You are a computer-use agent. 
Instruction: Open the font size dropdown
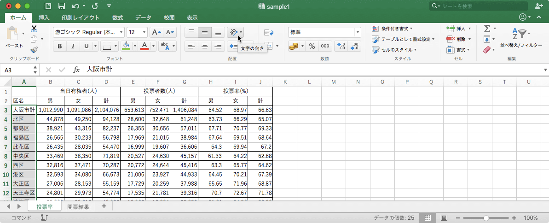tap(144, 32)
